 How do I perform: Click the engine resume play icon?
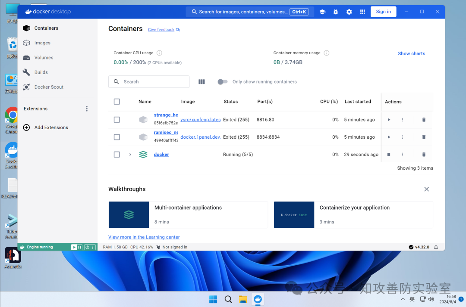pos(74,247)
